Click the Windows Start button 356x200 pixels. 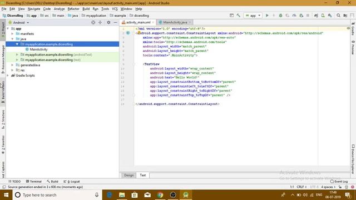point(6,195)
